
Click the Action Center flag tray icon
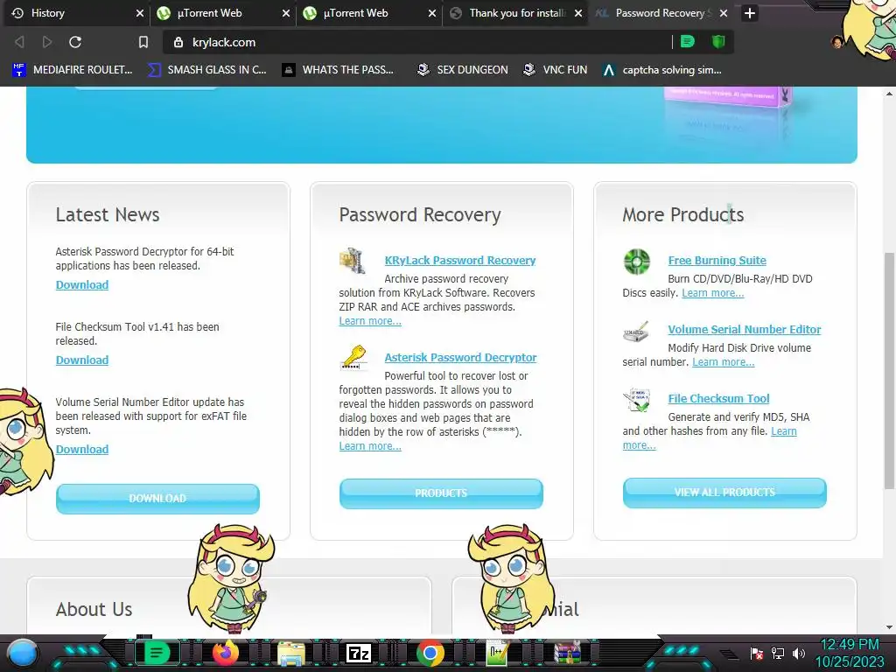click(x=757, y=653)
